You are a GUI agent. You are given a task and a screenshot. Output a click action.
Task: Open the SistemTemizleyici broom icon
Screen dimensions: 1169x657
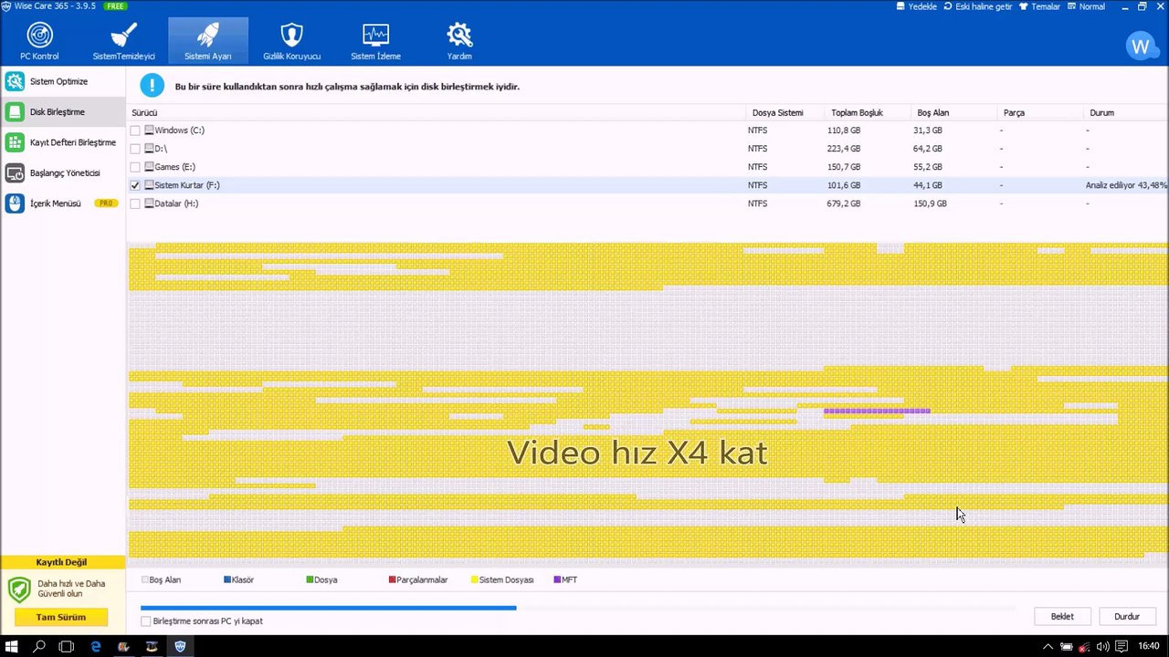click(x=123, y=36)
